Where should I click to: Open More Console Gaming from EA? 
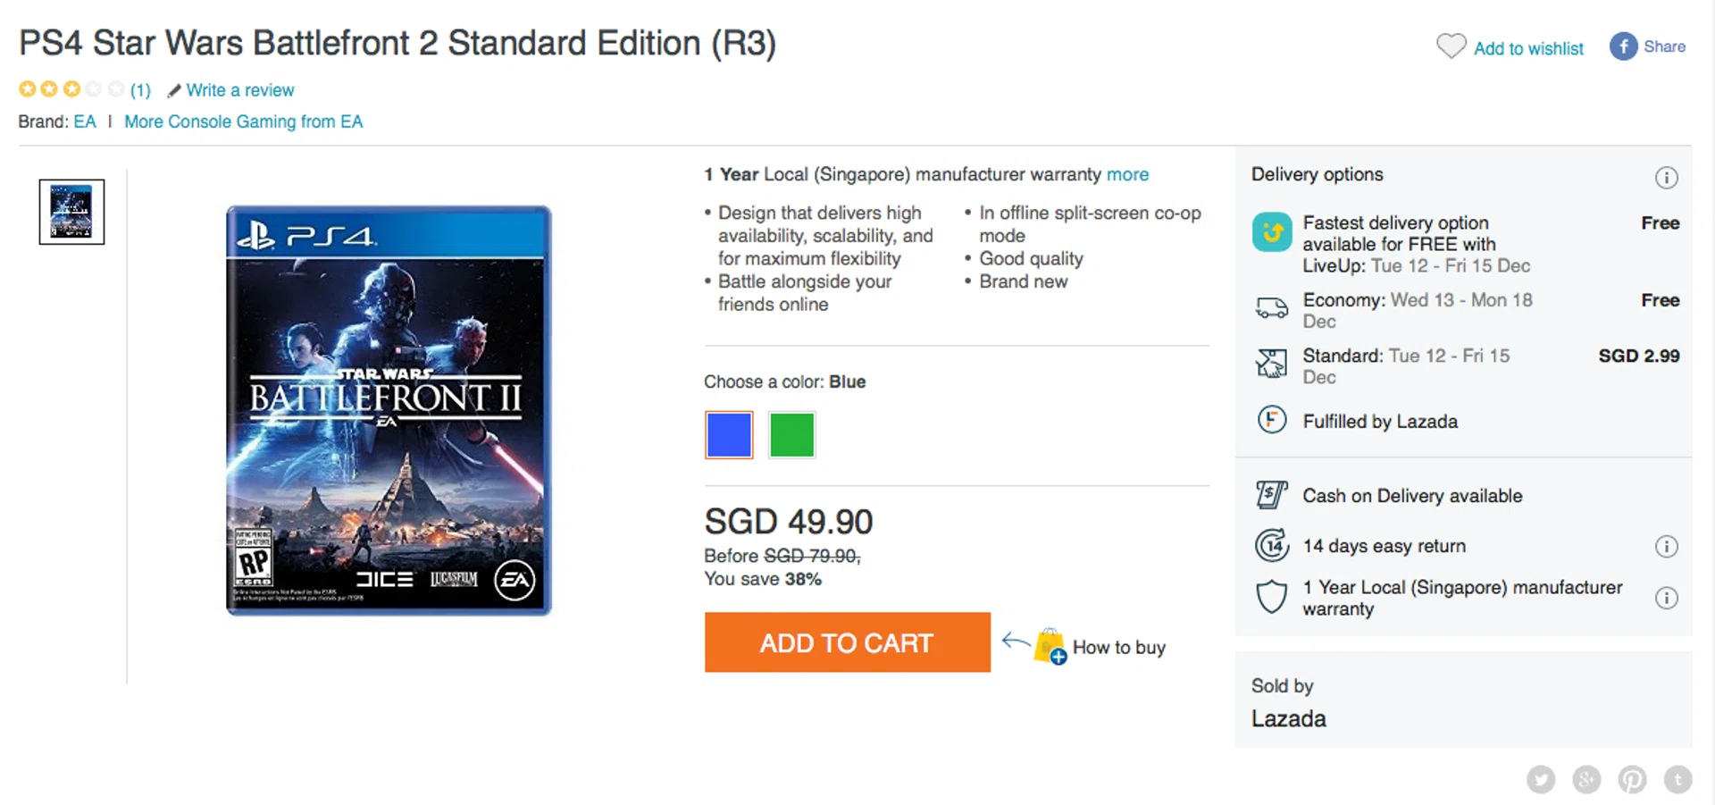point(243,122)
